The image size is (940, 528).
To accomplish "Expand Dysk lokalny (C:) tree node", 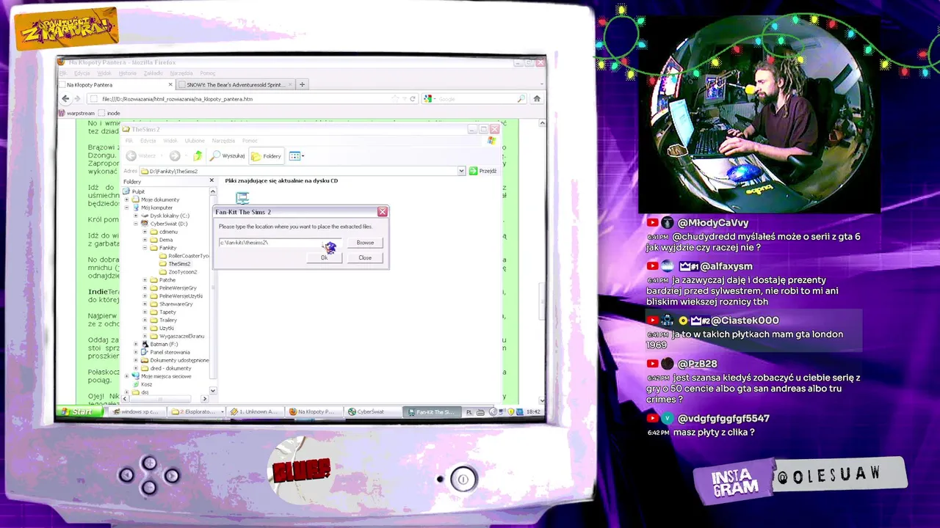I will coord(136,216).
